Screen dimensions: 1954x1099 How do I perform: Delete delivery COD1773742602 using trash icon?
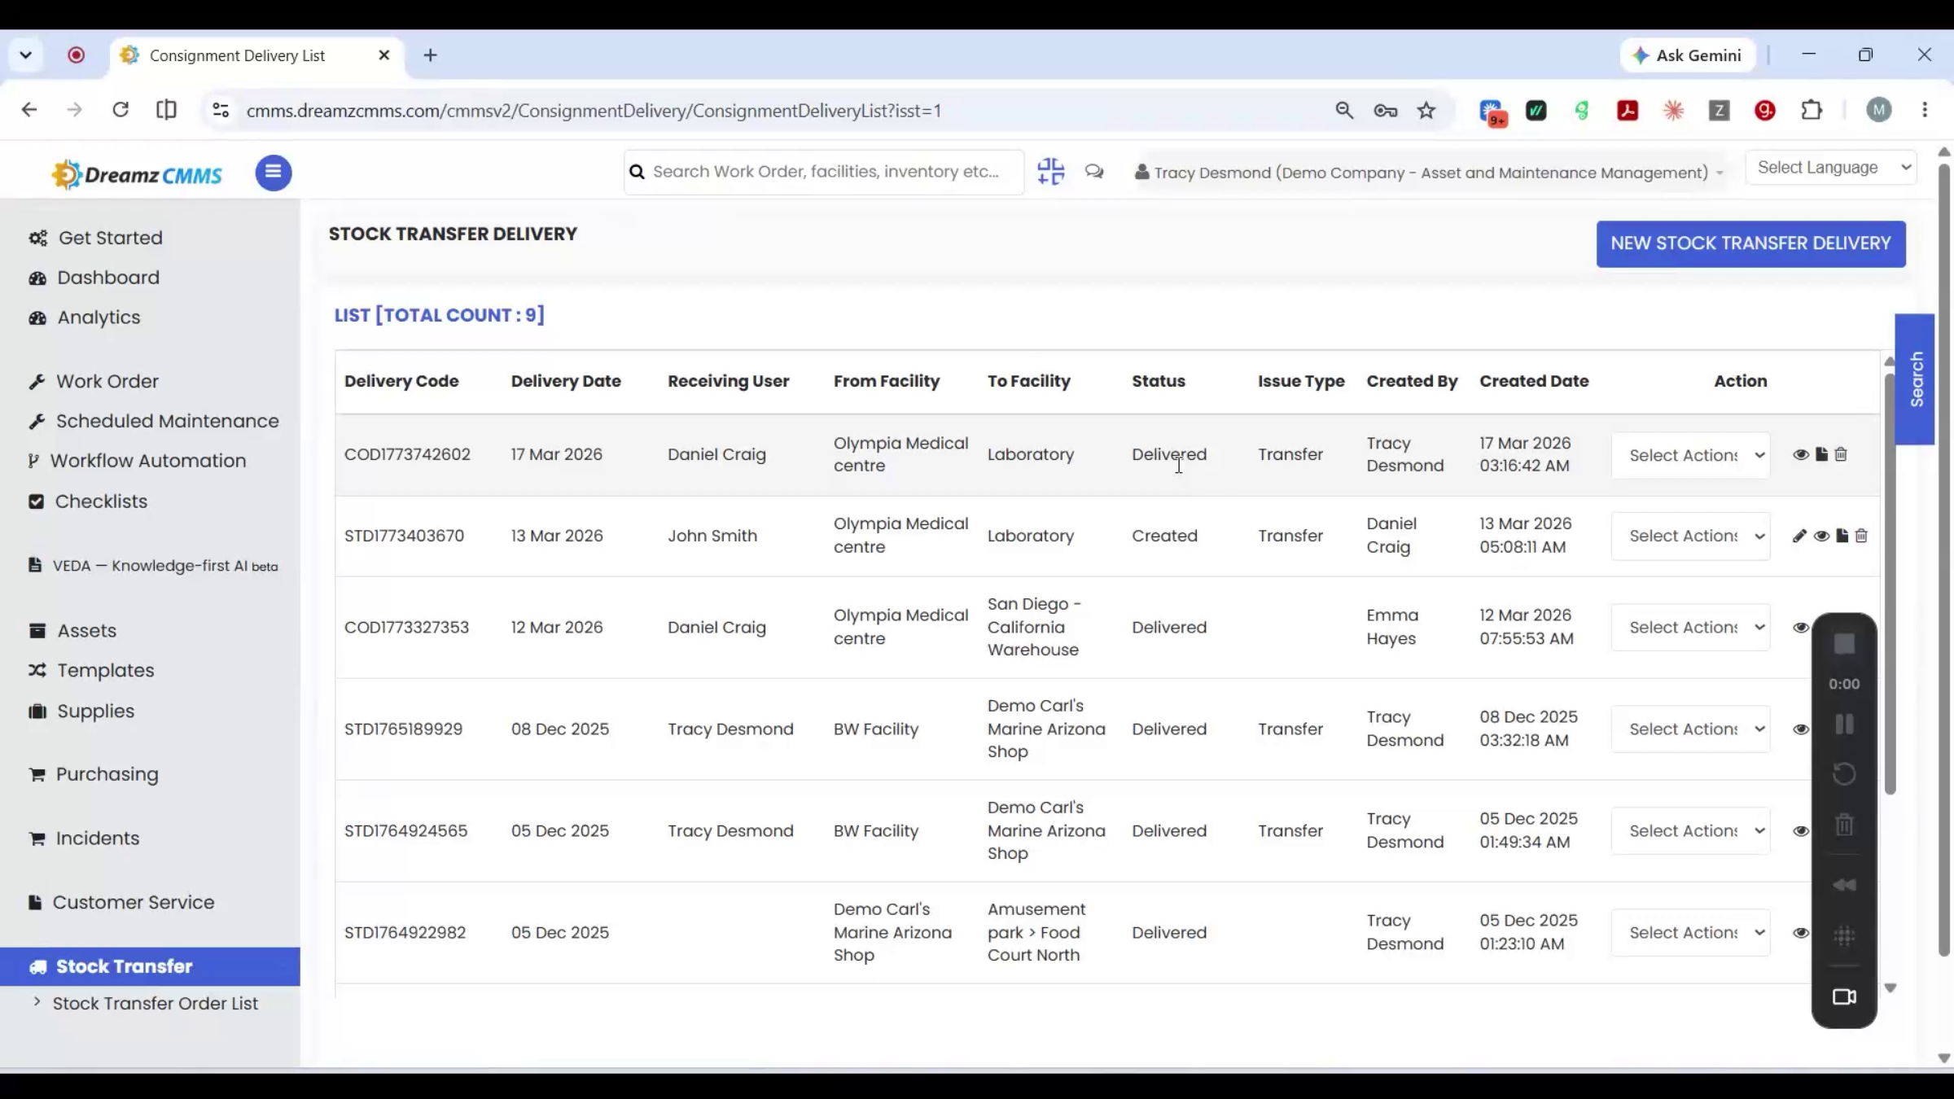[x=1841, y=454]
